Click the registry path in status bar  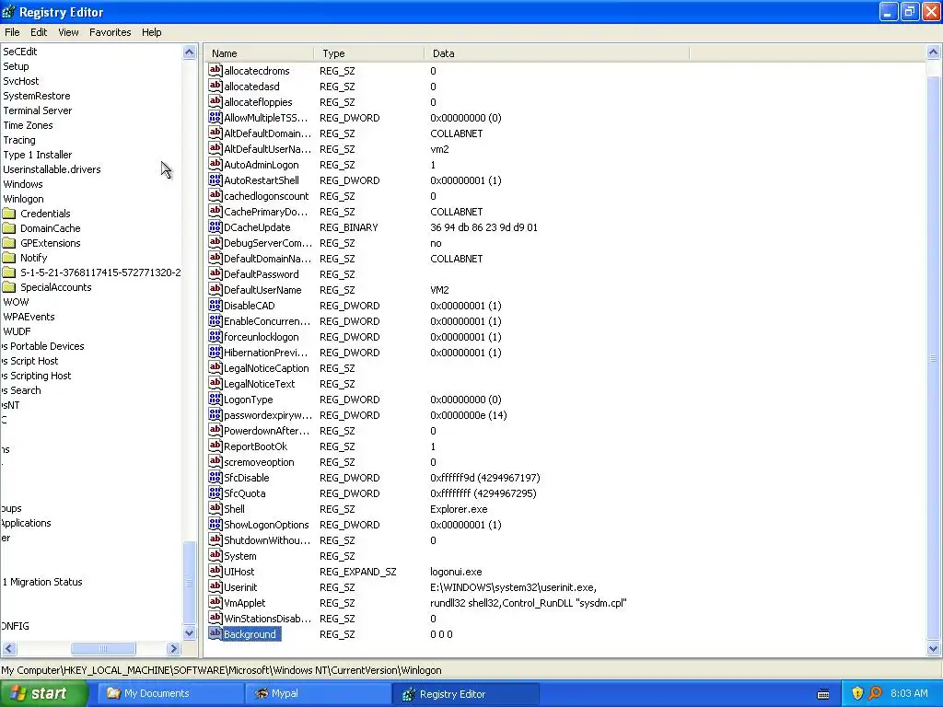[221, 670]
